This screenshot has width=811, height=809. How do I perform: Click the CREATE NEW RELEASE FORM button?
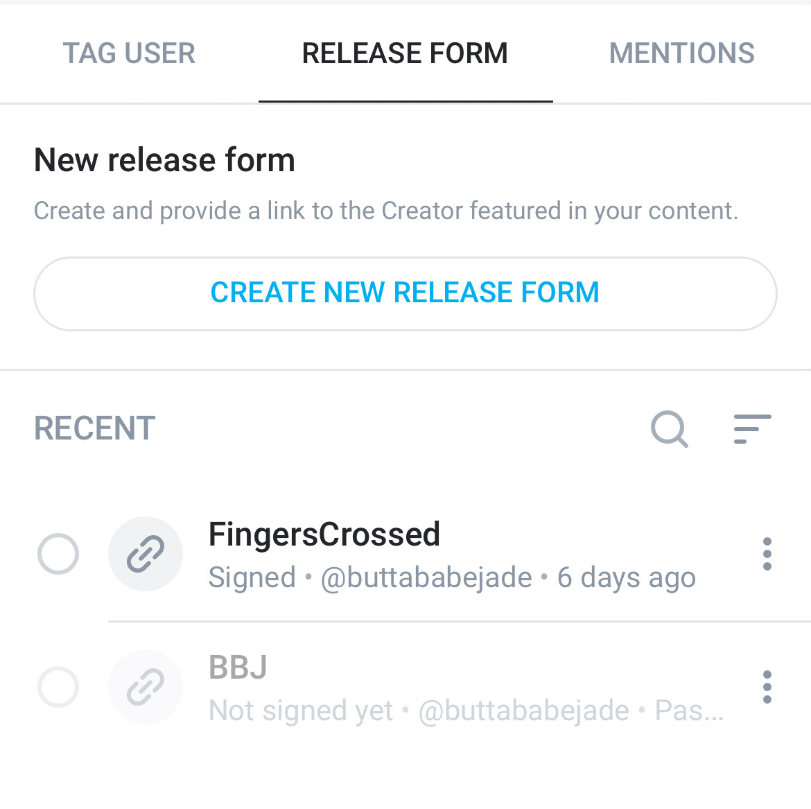tap(405, 293)
